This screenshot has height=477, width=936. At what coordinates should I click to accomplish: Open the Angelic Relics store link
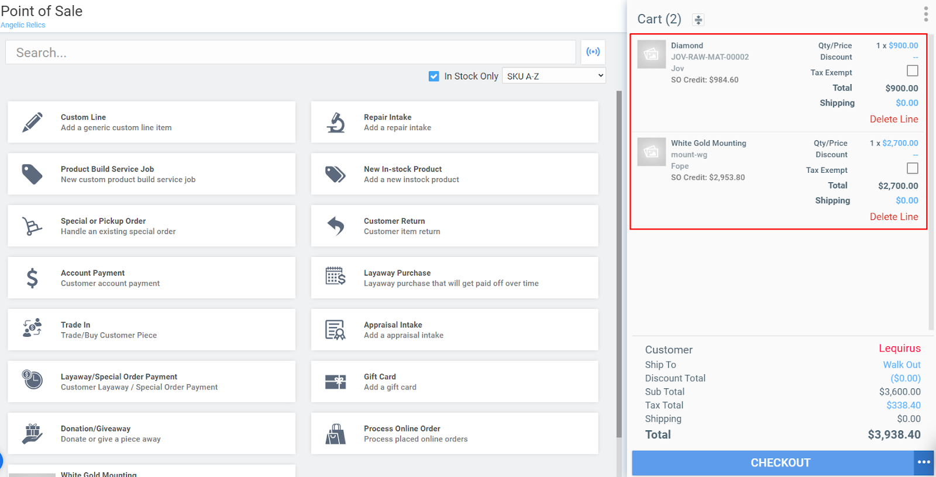click(23, 25)
